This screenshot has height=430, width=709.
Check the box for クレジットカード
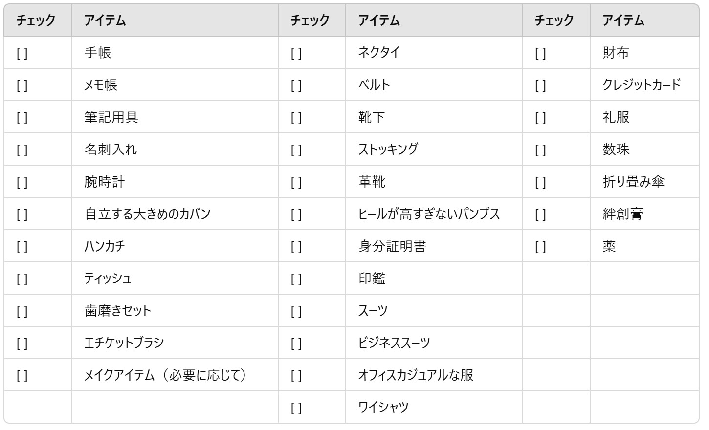[540, 86]
